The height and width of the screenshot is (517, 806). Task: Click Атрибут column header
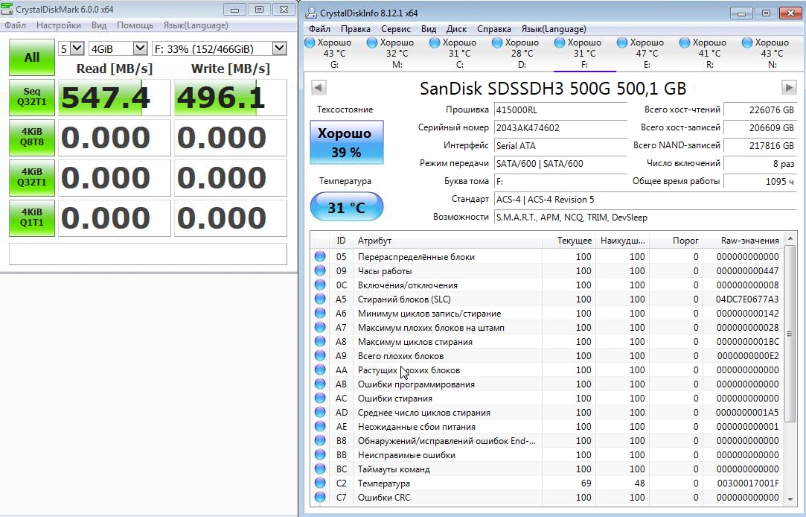447,240
